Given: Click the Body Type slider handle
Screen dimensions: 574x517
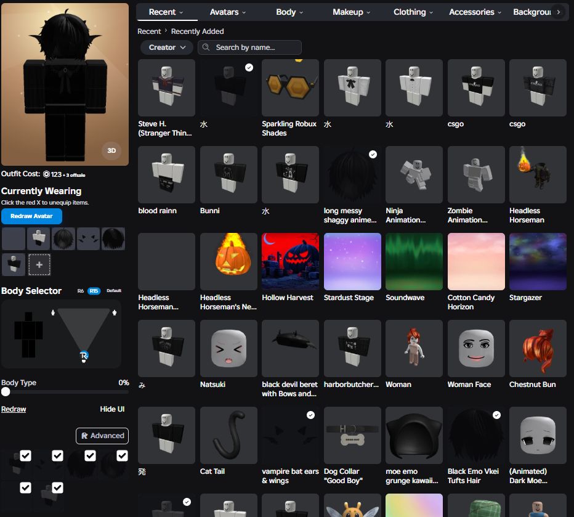Looking at the screenshot, I should pyautogui.click(x=6, y=391).
